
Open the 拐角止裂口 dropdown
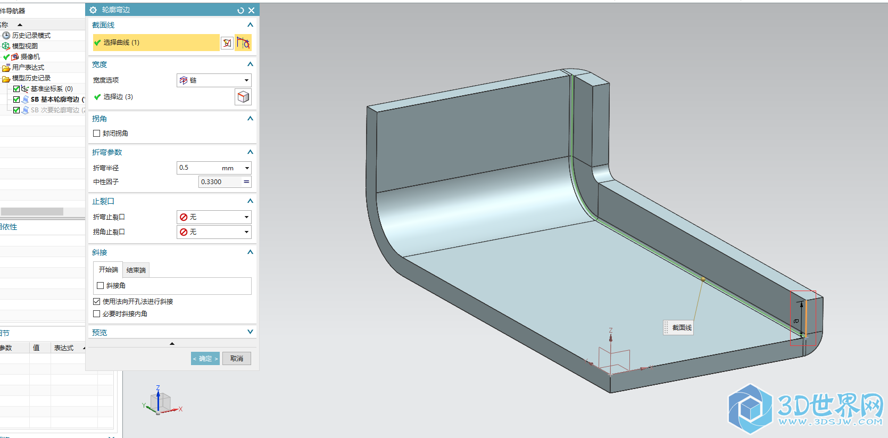[x=214, y=232]
